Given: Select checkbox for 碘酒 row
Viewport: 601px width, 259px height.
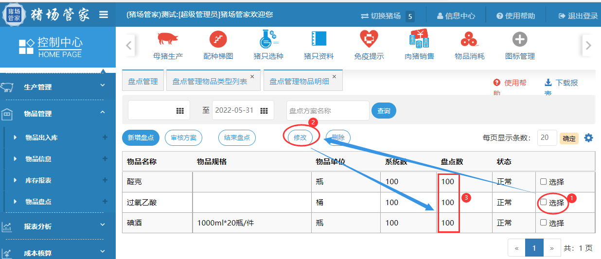Looking at the screenshot, I should [543, 223].
